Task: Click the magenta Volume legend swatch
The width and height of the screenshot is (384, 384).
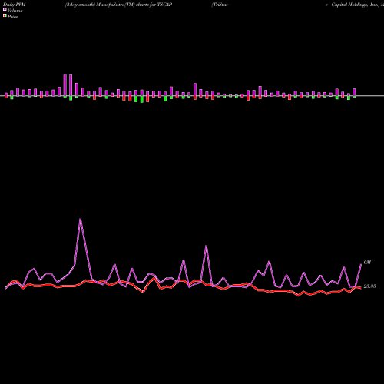Action: click(x=5, y=9)
